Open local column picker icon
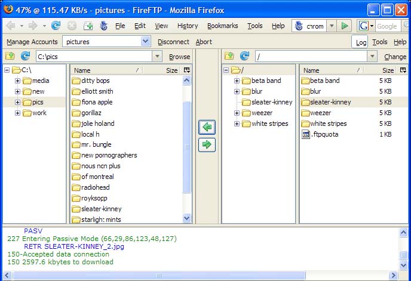This screenshot has height=281, width=411. point(186,70)
